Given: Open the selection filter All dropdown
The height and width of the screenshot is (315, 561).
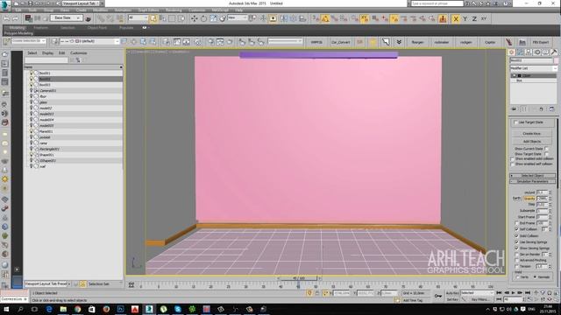Looking at the screenshot, I should (138, 17).
